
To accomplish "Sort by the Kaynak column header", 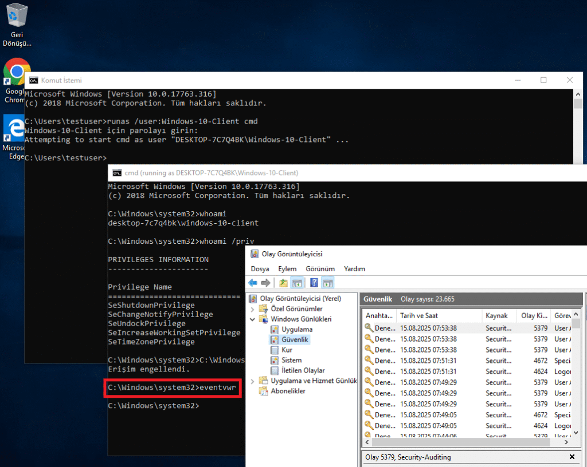I will click(x=499, y=316).
